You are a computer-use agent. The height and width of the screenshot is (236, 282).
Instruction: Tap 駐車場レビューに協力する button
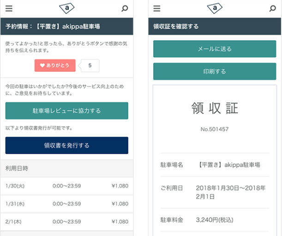coord(67,111)
